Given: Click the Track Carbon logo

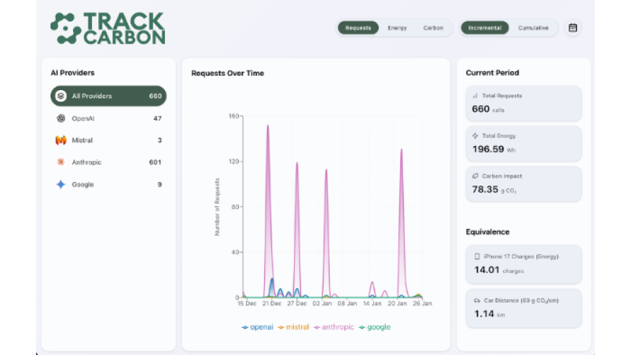Looking at the screenshot, I should [108, 28].
